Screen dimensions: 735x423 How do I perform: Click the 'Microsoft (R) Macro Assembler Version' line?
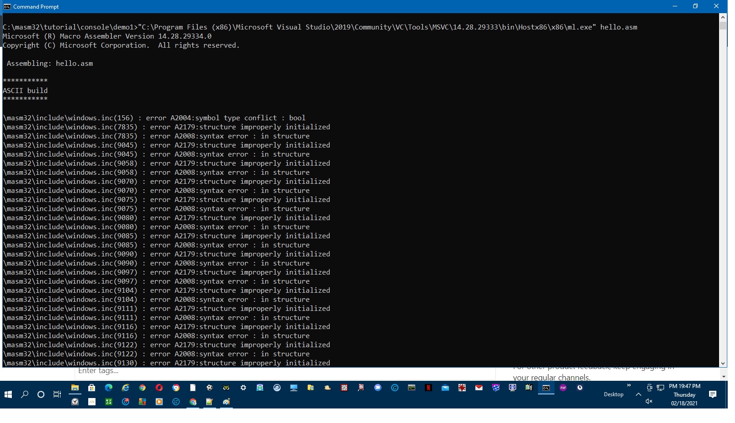pos(107,36)
